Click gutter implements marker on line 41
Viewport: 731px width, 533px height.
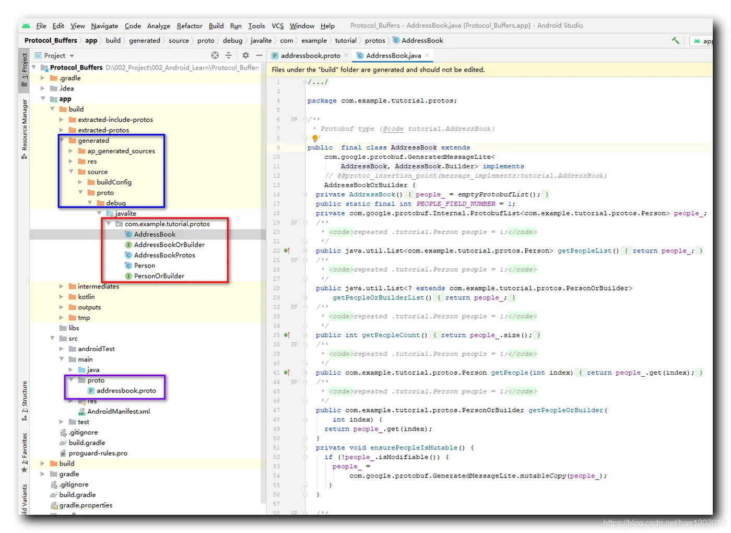(287, 373)
